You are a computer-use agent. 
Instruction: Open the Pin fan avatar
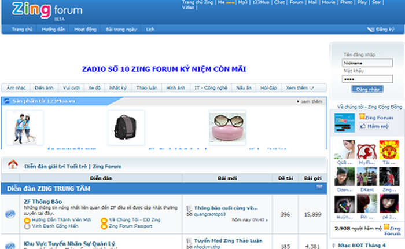coord(367,204)
